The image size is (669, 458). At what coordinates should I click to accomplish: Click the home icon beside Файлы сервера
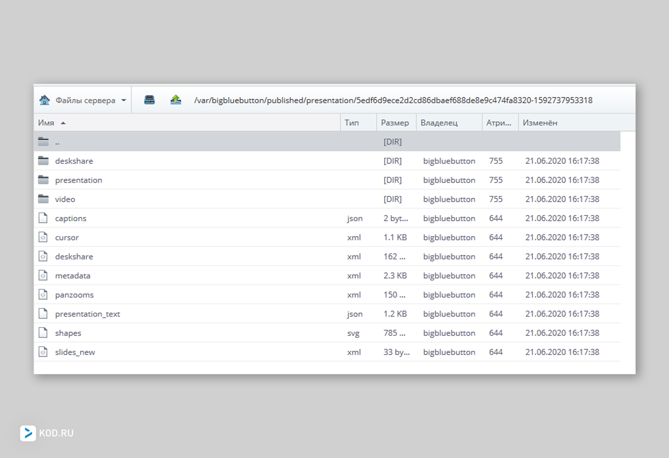click(x=44, y=100)
